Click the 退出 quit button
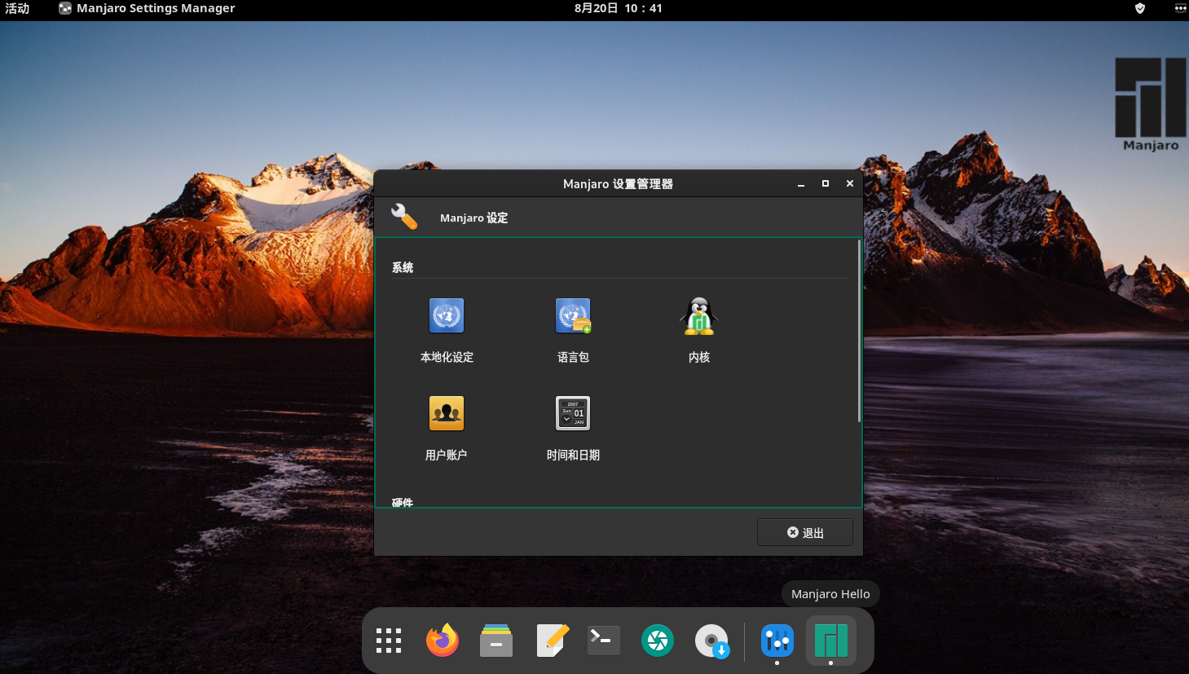This screenshot has width=1189, height=674. pos(805,532)
